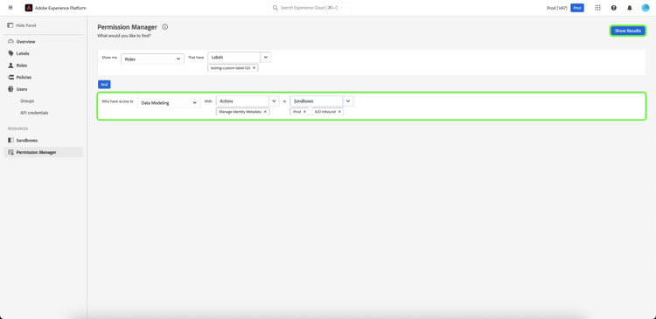This screenshot has height=319, width=656.
Task: Remove the Prod sandbox tag
Action: (x=304, y=112)
